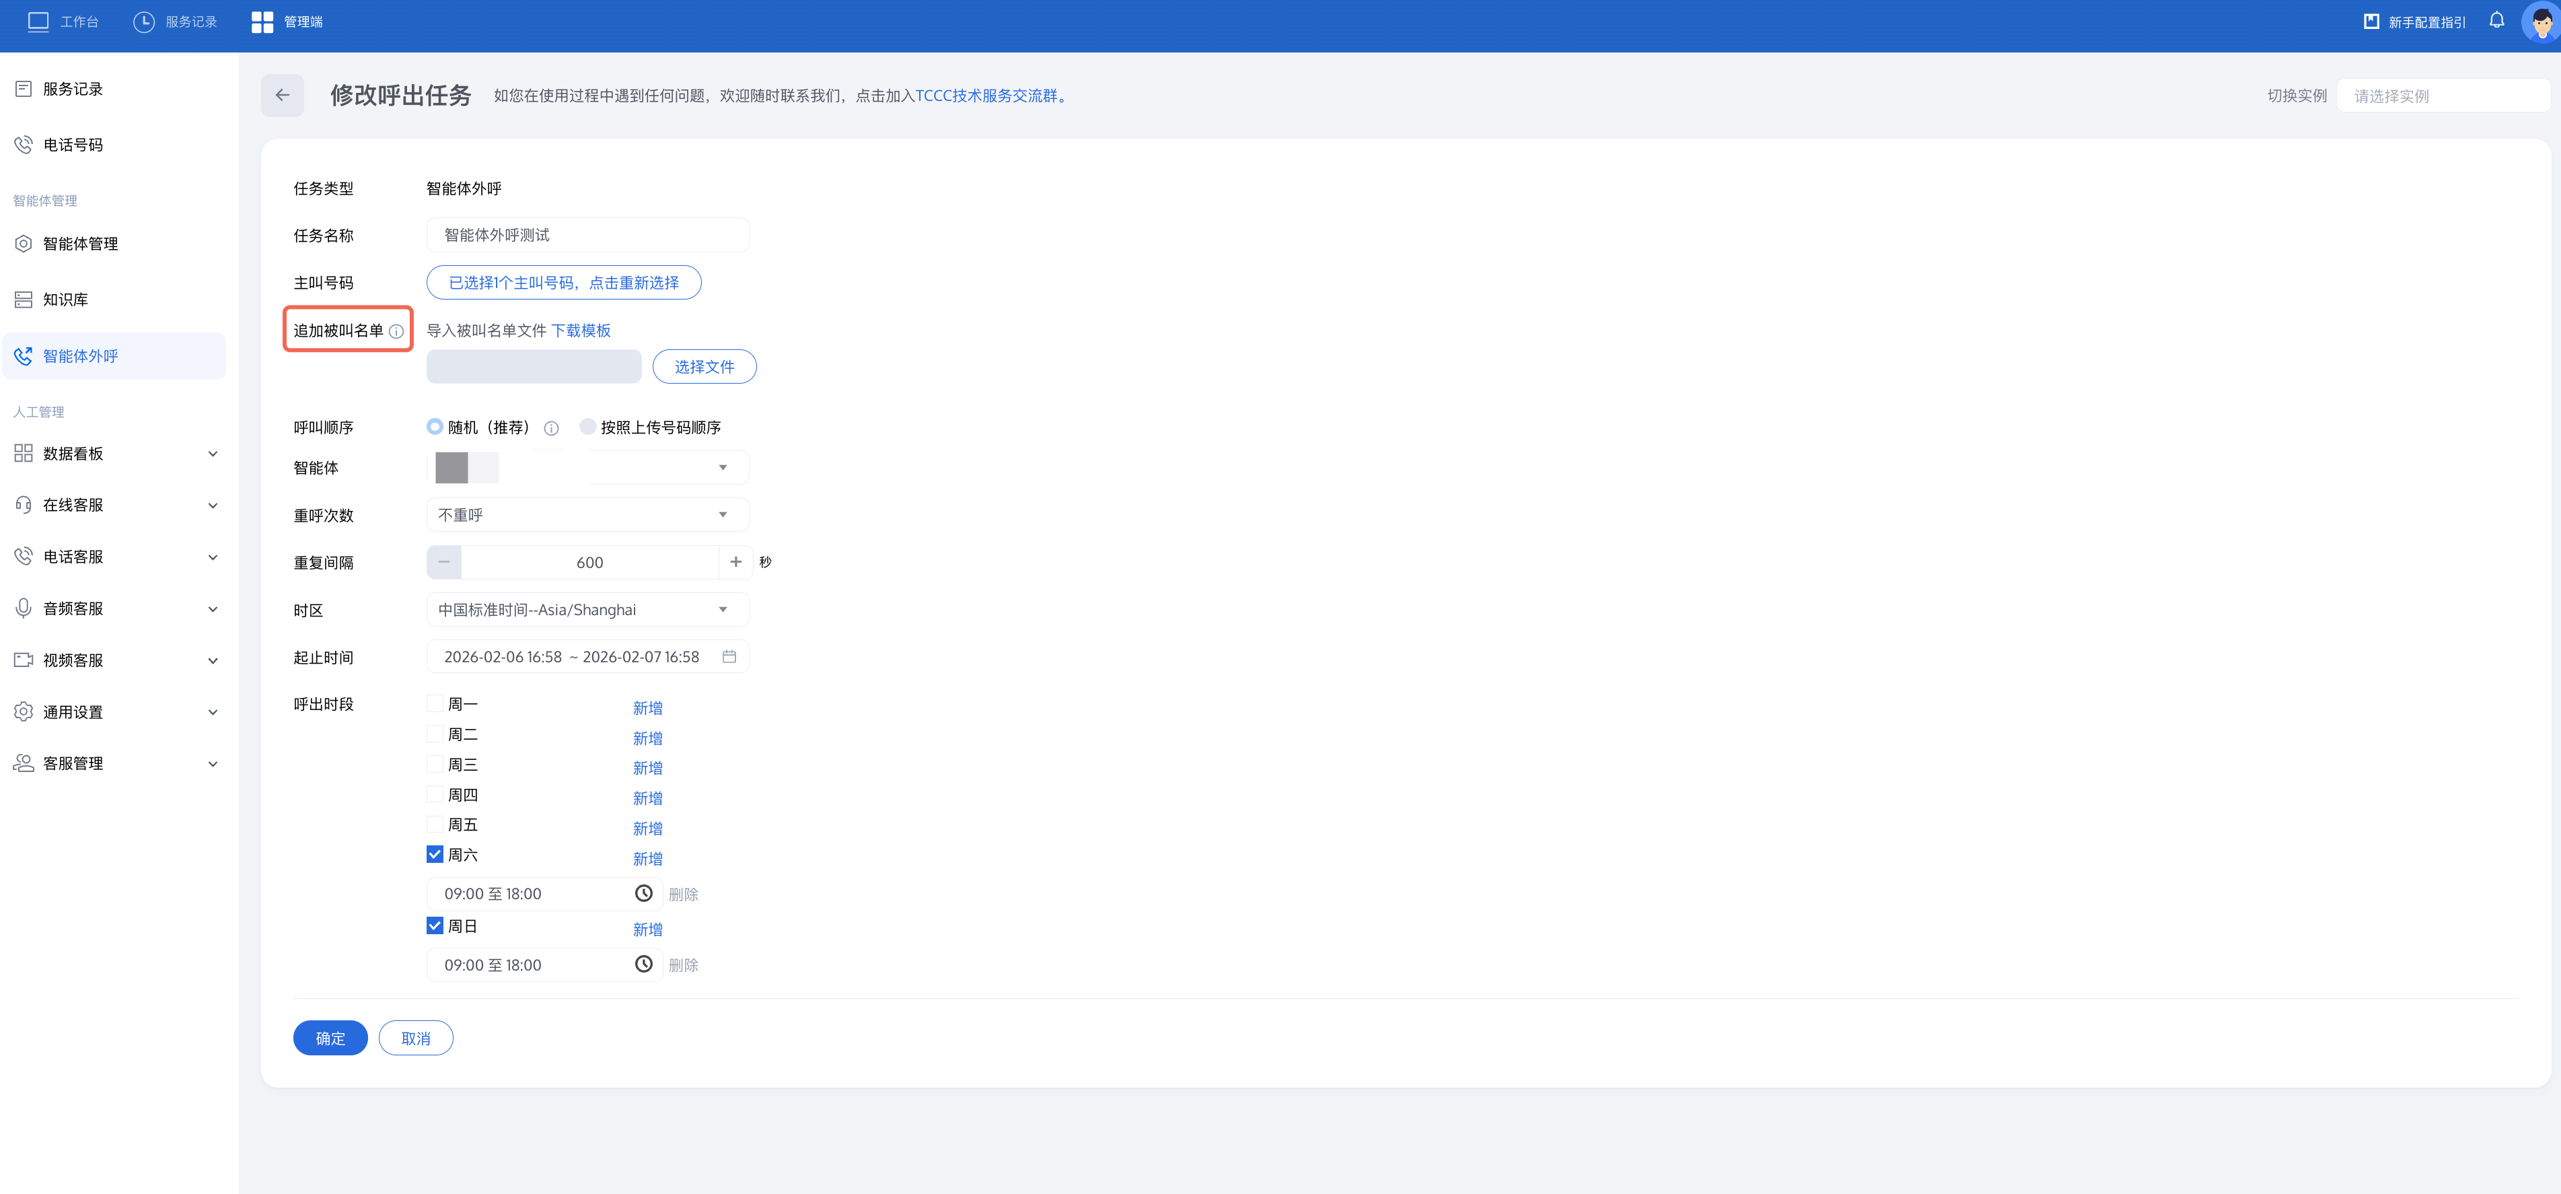Click plus icon for 重复间隔

tap(735, 563)
